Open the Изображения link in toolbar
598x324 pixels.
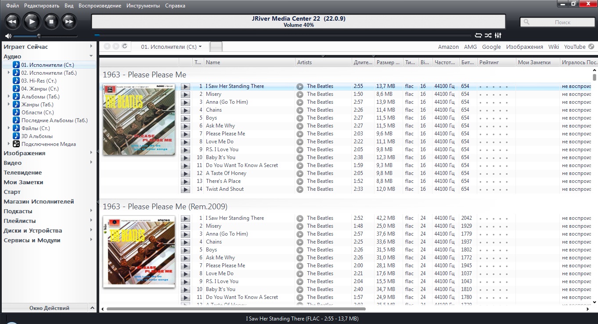click(x=524, y=47)
